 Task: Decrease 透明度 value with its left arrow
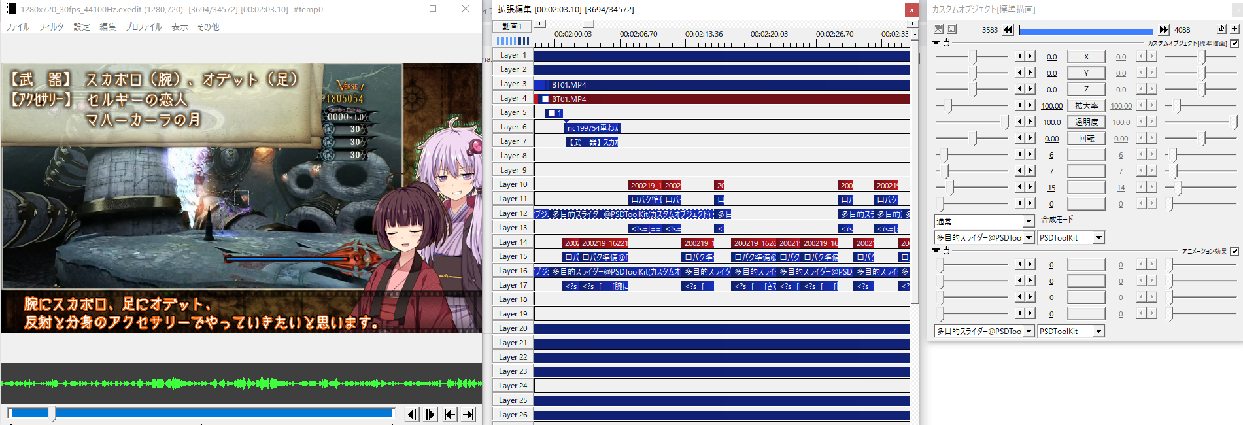point(1019,122)
